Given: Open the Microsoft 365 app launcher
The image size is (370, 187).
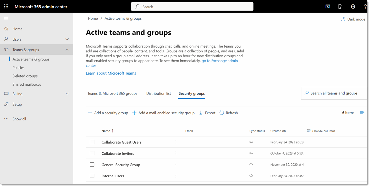Looking at the screenshot, I should [6, 6].
